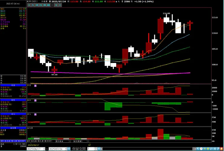Click the 保留空間 number input field
Screen dimensions: 224x151
91,149
